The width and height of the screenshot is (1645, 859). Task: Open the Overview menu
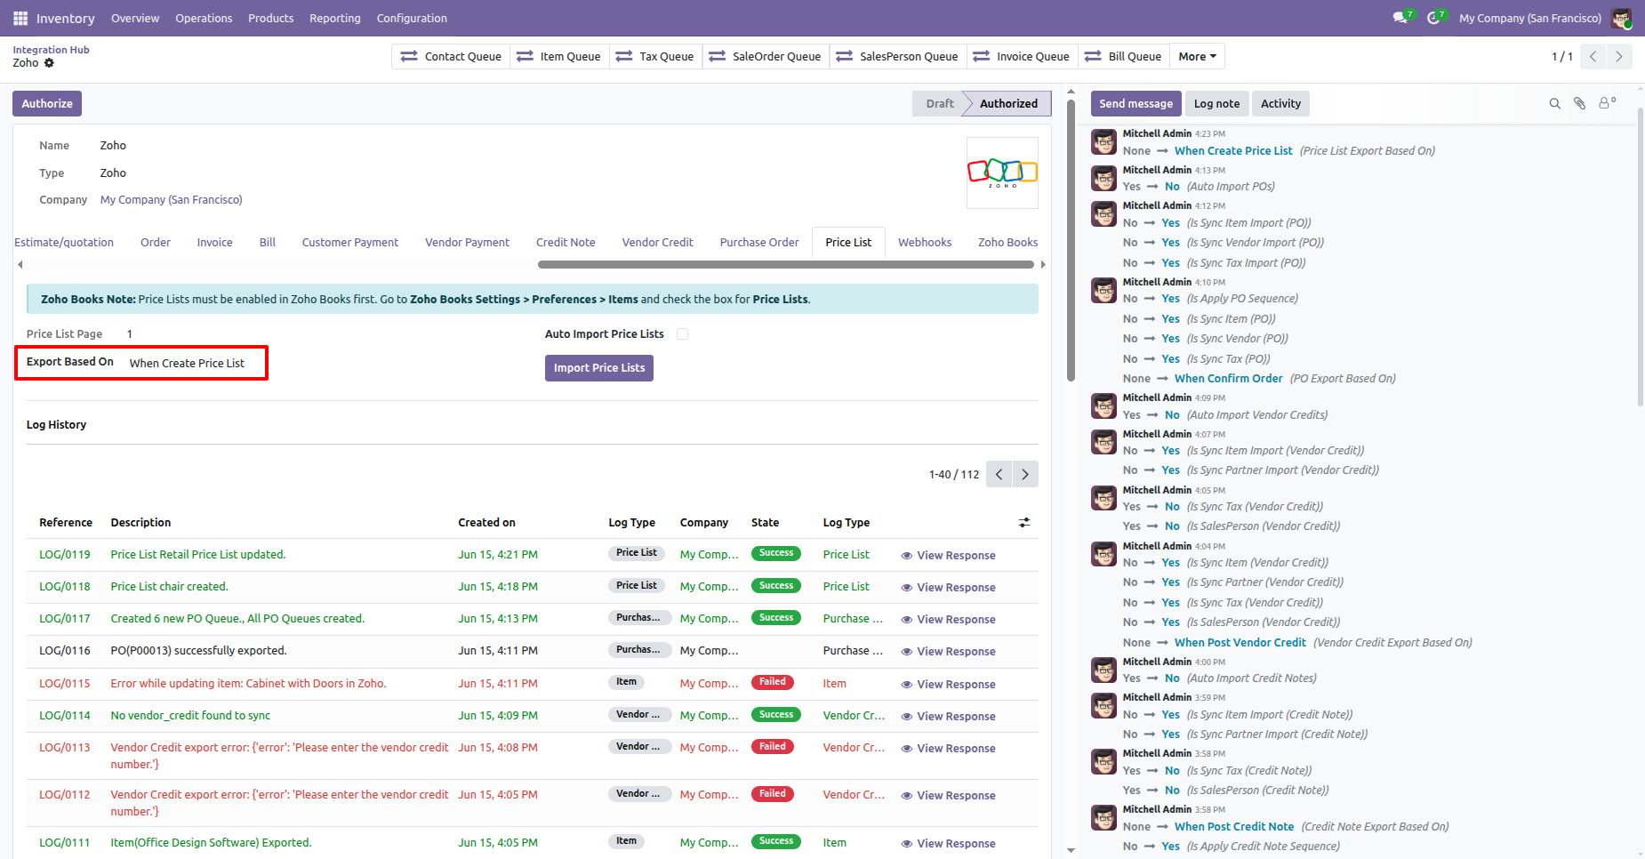pos(135,18)
